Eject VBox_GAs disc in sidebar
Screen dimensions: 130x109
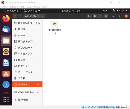click(38, 92)
